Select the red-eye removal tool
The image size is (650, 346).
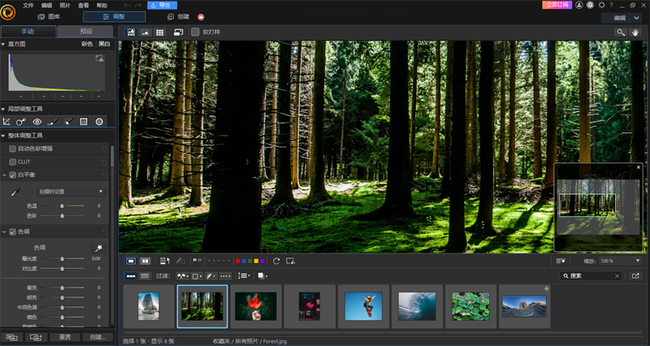click(37, 121)
